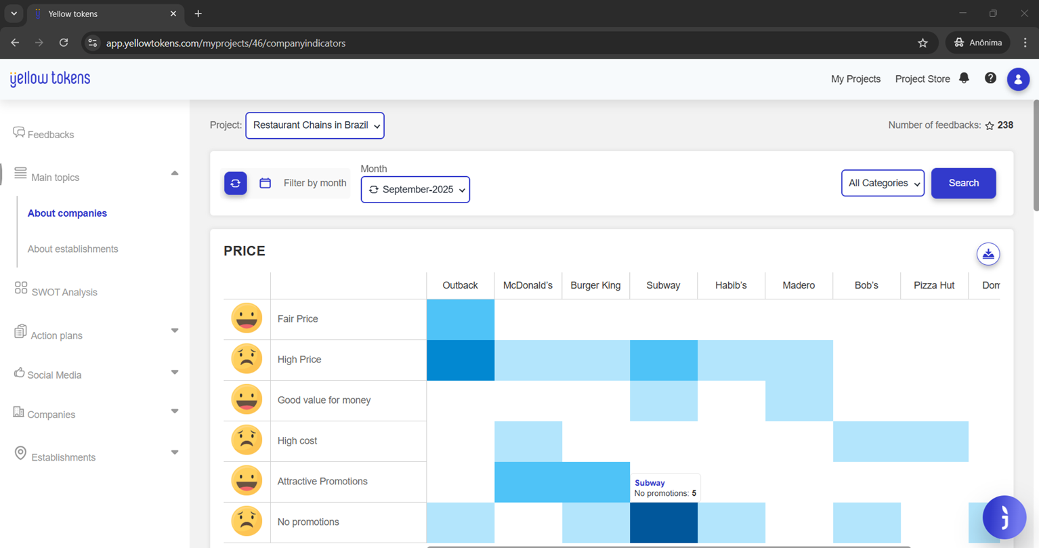This screenshot has width=1039, height=548.
Task: Open the Project dropdown Restaurant Chains in Brazil
Action: (x=315, y=125)
